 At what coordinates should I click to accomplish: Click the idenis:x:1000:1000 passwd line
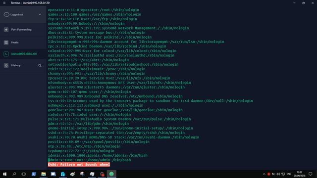(x=98, y=155)
